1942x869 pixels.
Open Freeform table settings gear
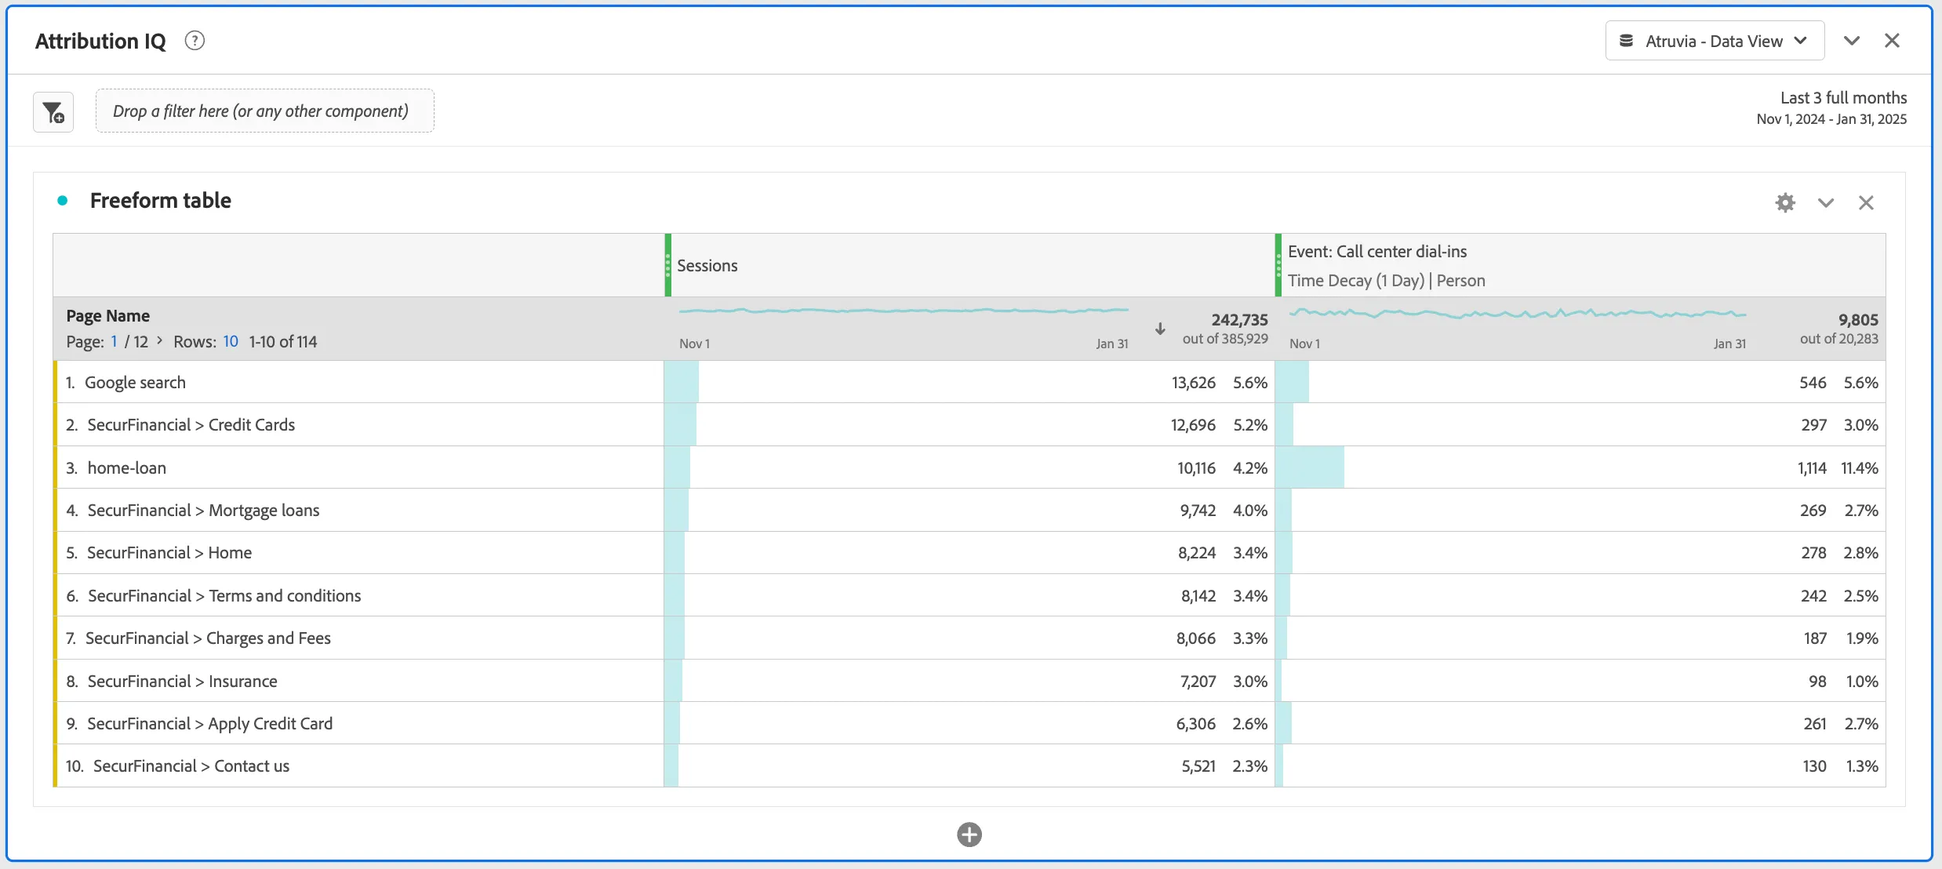[1785, 202]
